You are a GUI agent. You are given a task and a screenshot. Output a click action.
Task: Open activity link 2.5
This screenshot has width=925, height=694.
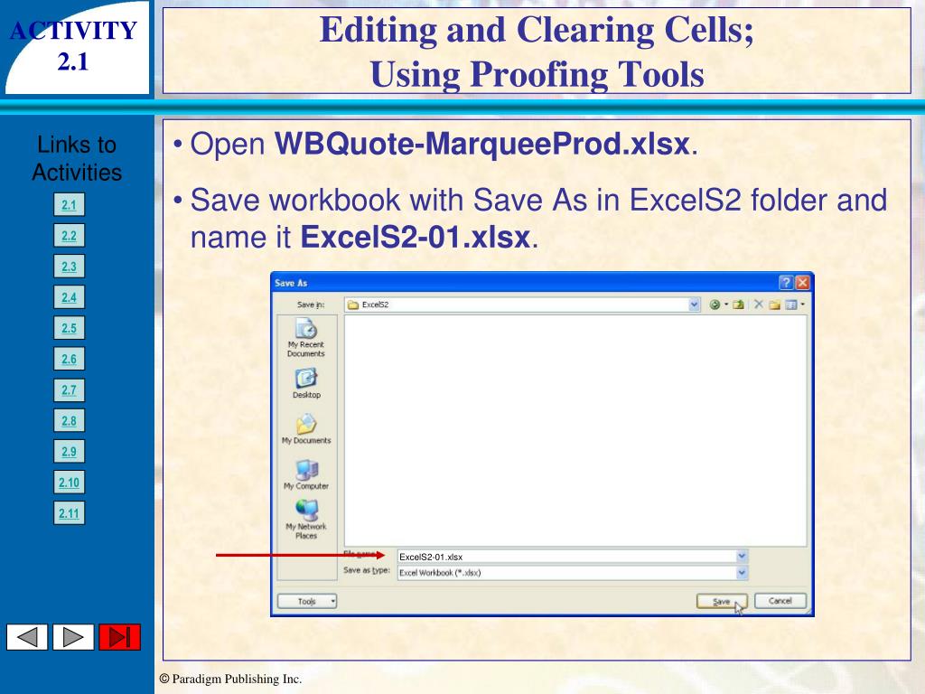coord(69,327)
